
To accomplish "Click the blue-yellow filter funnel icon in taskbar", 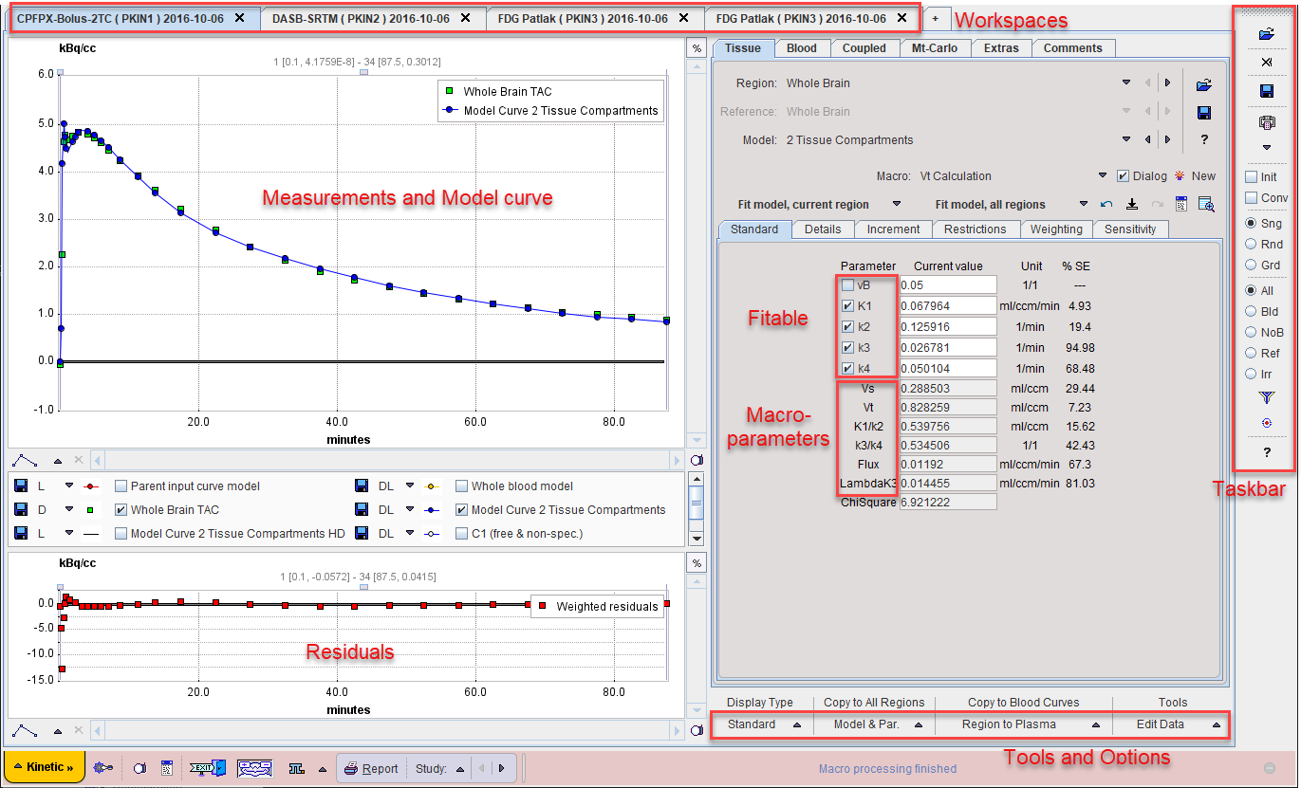I will coord(1266,398).
